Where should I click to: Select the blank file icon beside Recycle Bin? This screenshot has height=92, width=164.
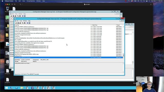pyautogui.click(x=14, y=9)
